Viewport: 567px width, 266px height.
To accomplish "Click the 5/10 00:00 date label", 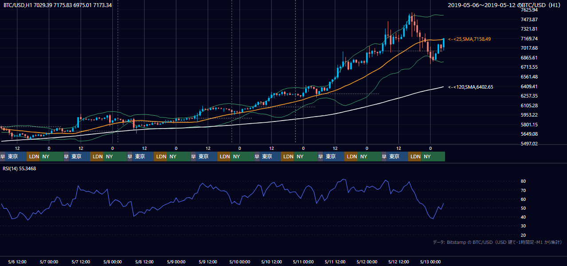I will click(240, 262).
